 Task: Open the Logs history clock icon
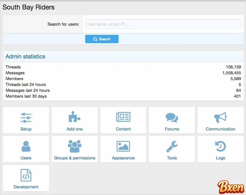(220, 146)
